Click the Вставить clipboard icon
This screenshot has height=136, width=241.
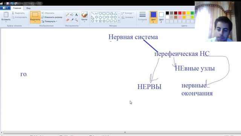pos(6,15)
